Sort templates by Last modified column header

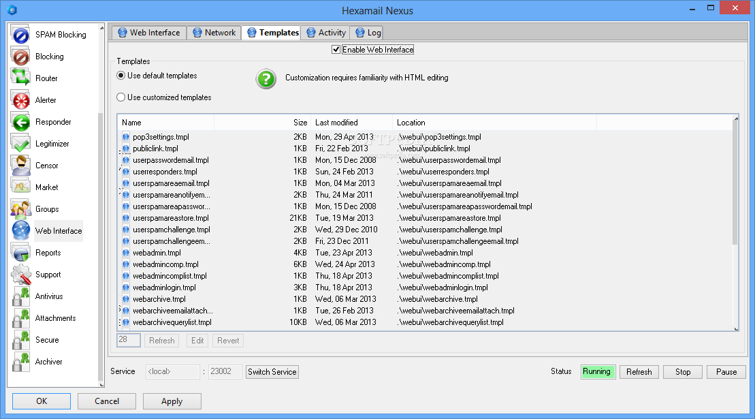pos(351,123)
